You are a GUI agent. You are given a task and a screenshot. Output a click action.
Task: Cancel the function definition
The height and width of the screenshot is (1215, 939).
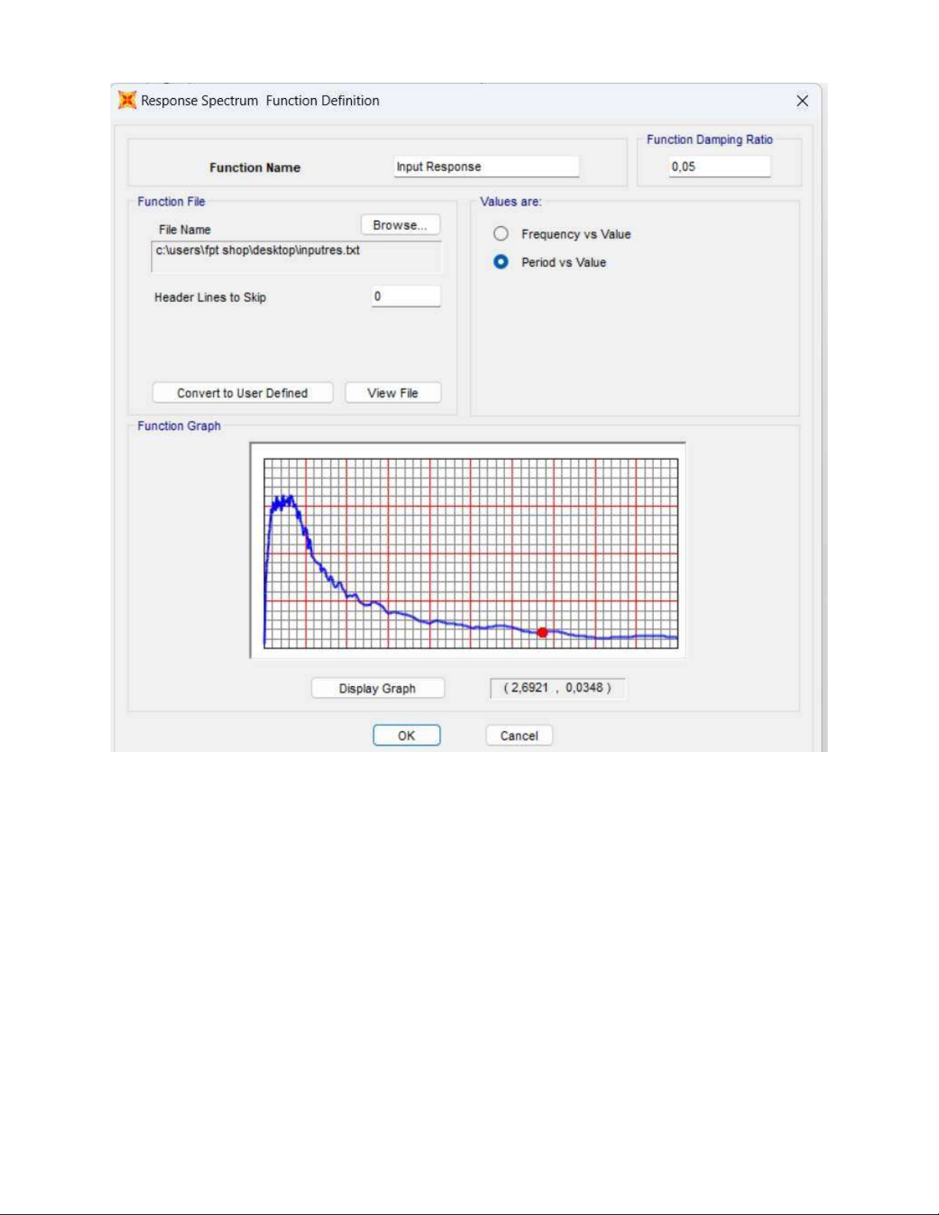pos(519,736)
